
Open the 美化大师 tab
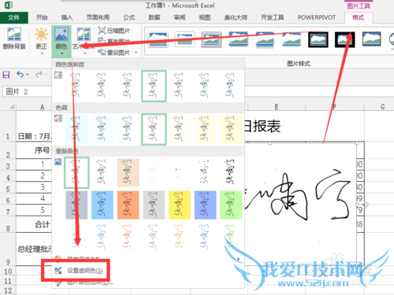pos(236,17)
